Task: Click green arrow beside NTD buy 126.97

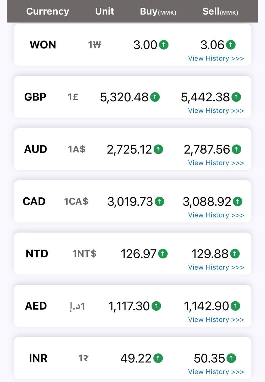Action: 163,254
